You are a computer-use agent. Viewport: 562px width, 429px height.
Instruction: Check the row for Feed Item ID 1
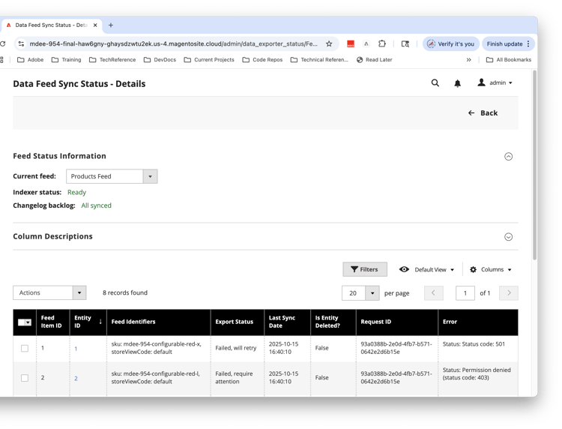pos(25,348)
